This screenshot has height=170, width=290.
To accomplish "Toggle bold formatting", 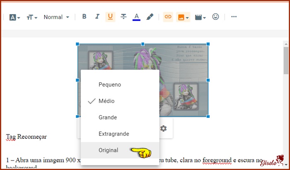I will (x=85, y=17).
